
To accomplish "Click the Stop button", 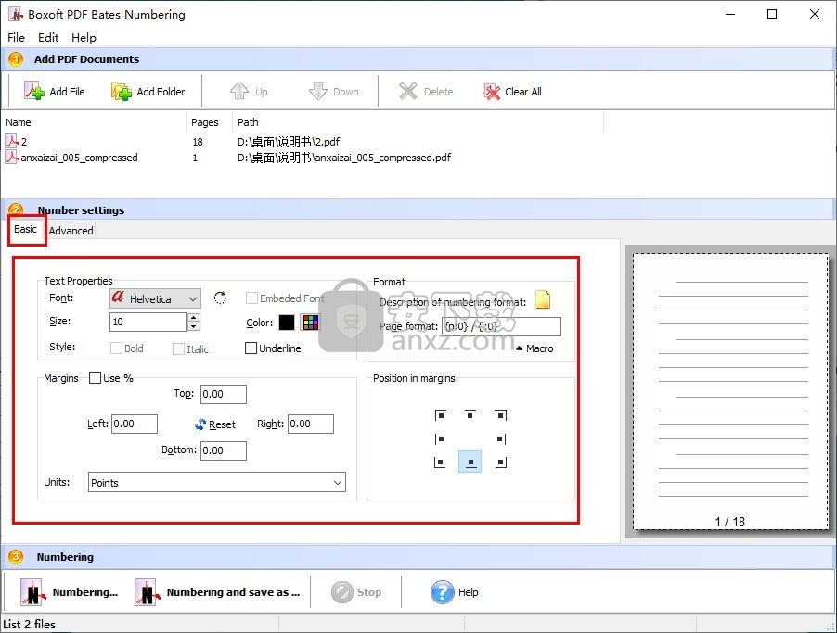I will 356,592.
